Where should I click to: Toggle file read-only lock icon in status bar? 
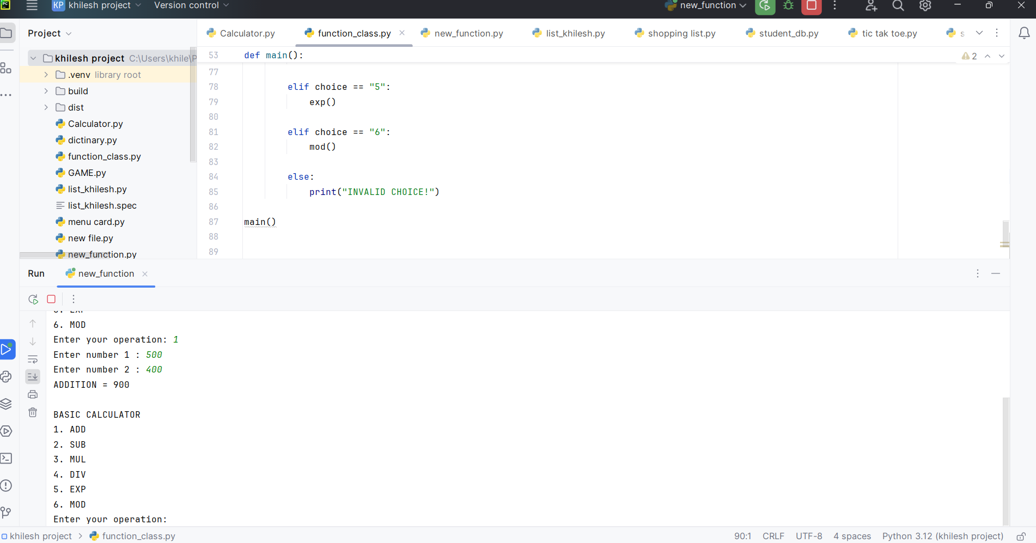click(1021, 536)
